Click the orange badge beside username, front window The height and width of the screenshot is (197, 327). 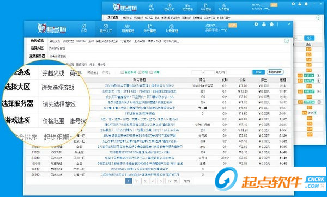(x=232, y=26)
